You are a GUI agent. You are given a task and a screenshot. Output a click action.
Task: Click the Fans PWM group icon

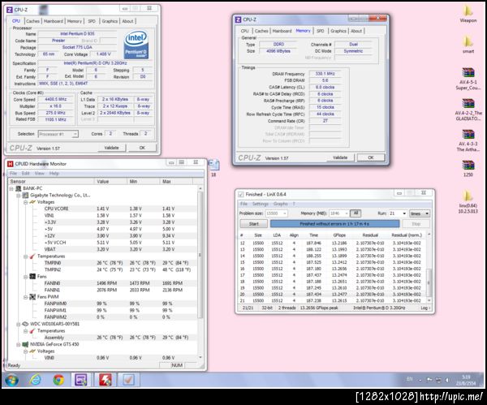pos(32,297)
